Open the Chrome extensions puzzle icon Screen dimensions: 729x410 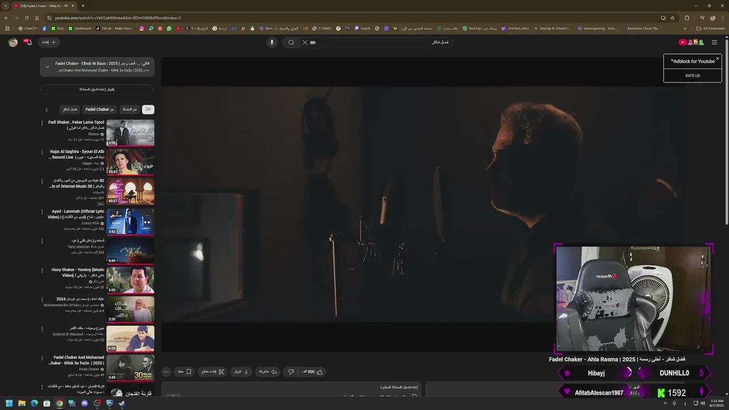click(687, 18)
